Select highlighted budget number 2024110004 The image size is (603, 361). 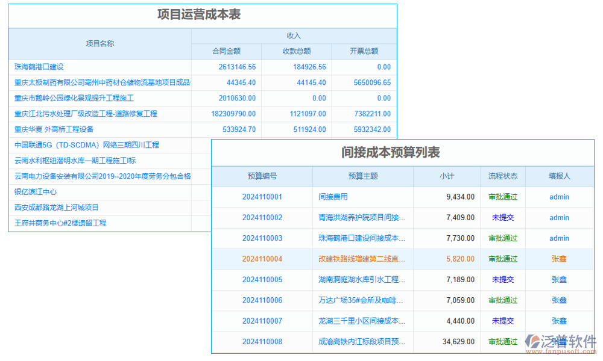[262, 259]
